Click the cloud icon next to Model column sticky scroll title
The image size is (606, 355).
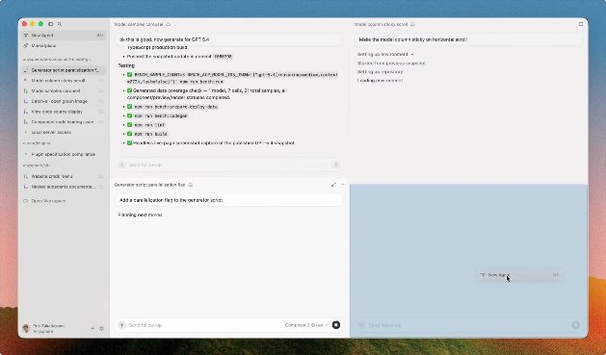[x=412, y=24]
